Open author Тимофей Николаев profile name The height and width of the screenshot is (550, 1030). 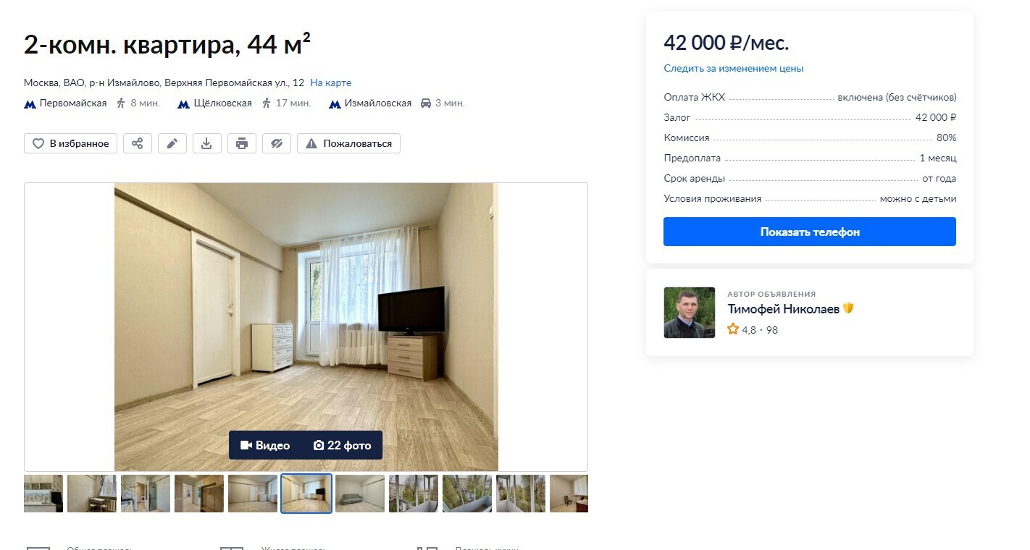(x=783, y=309)
